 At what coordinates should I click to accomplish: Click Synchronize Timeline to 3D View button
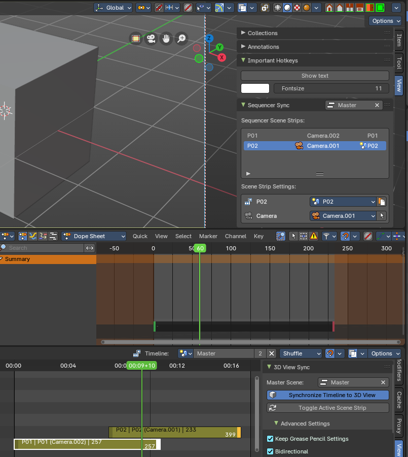(328, 395)
